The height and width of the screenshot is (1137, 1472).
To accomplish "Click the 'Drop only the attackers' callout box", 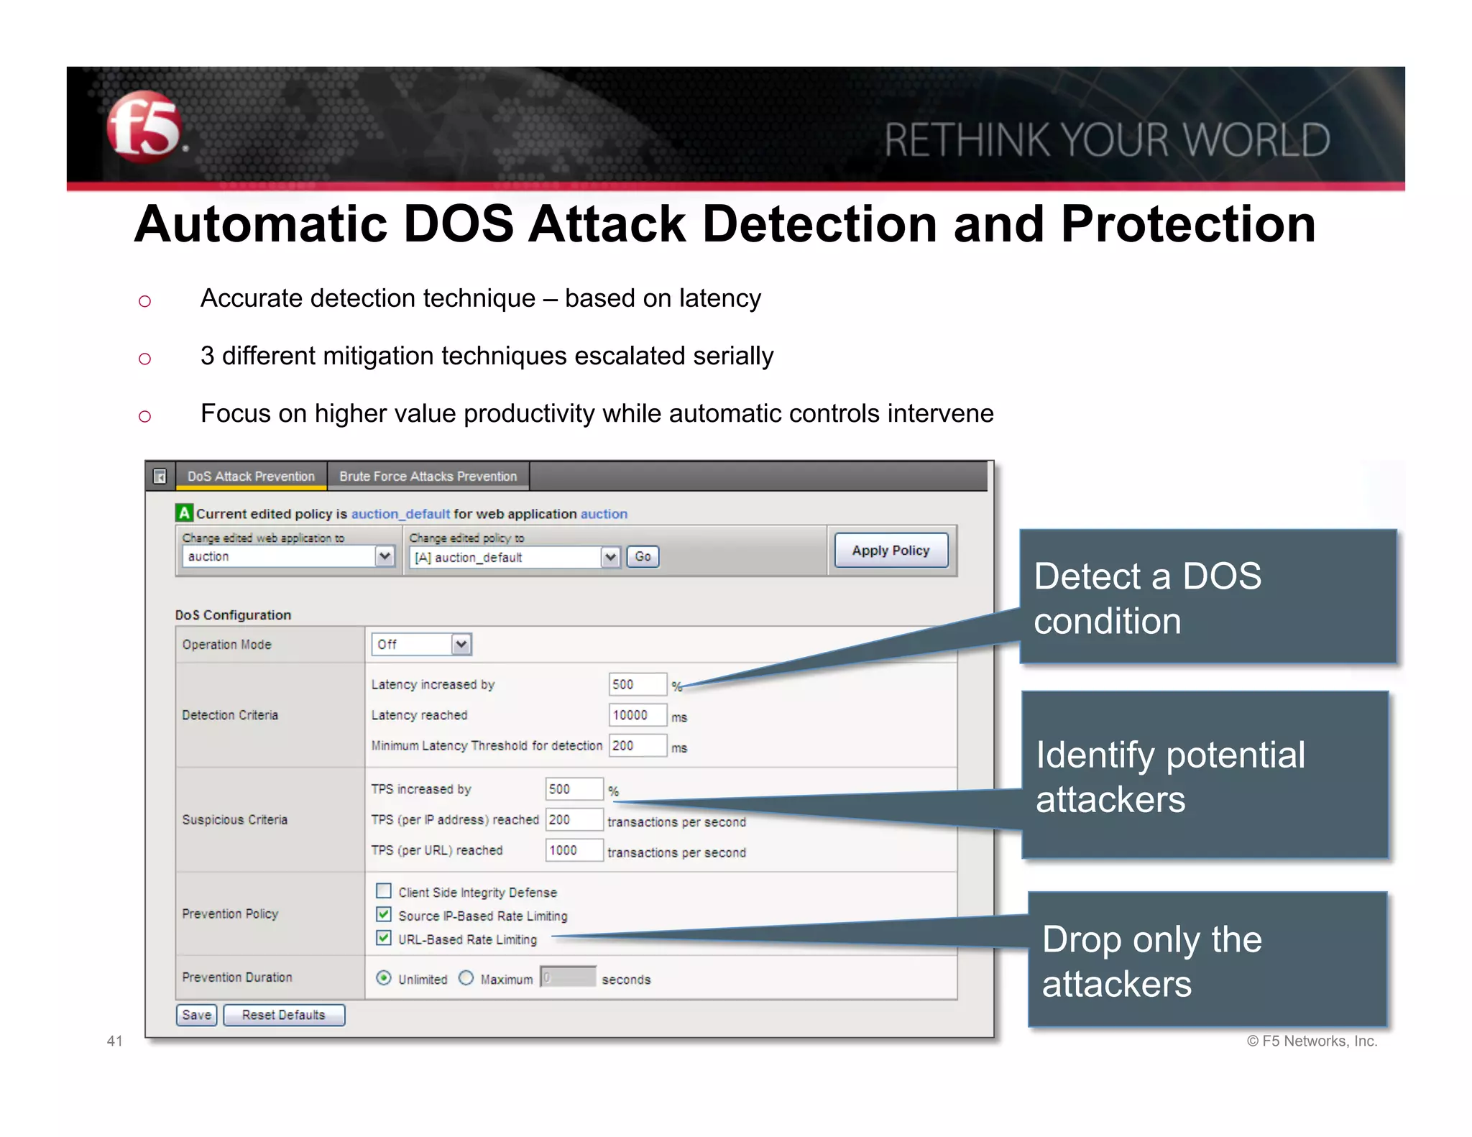I will [x=1207, y=959].
